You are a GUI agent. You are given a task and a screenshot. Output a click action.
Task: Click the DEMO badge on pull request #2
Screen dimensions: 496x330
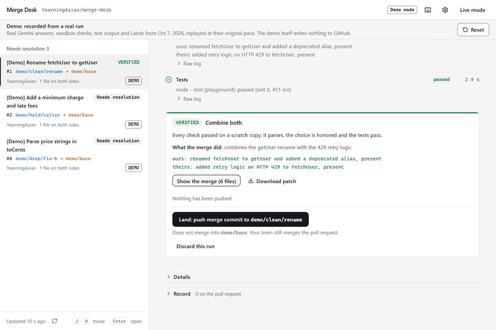pos(134,124)
